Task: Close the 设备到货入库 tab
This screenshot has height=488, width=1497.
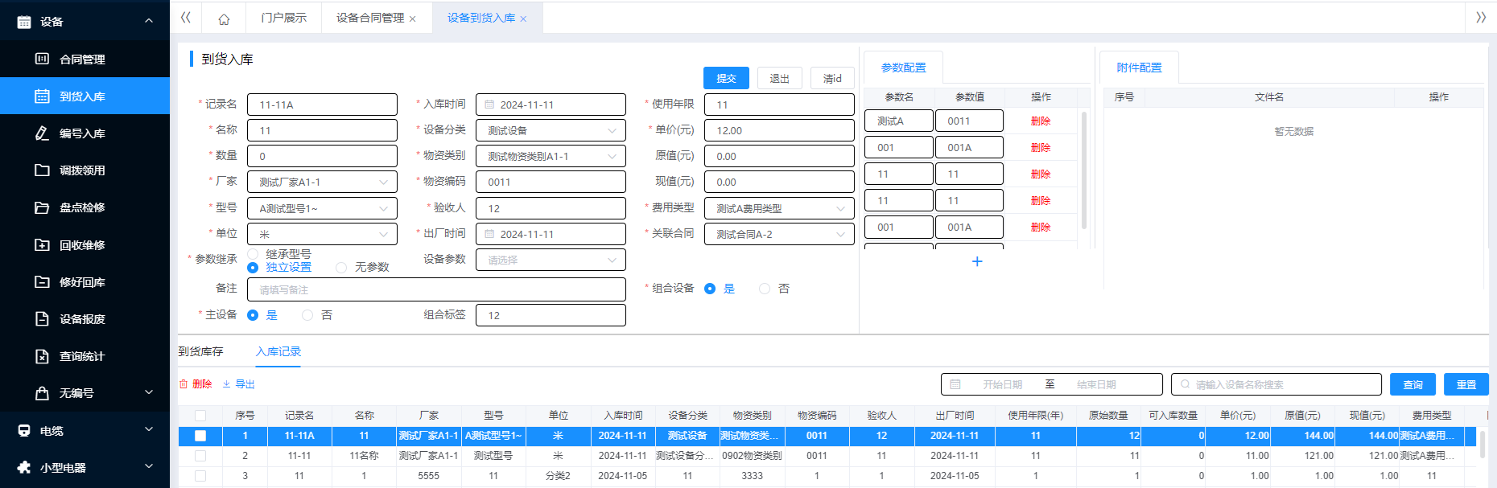Action: click(523, 19)
